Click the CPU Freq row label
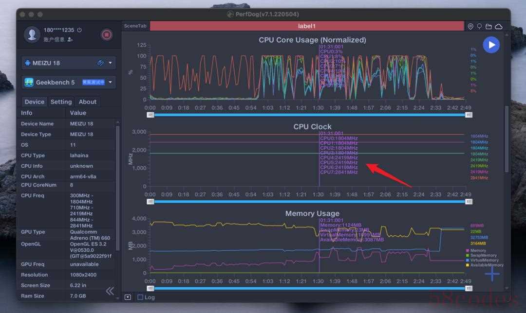Screen dimensions: 526x313 (33, 195)
